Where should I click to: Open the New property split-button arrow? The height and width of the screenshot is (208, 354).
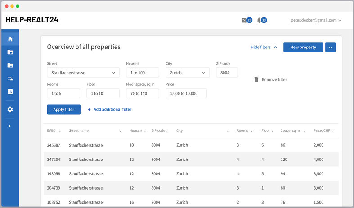click(330, 47)
